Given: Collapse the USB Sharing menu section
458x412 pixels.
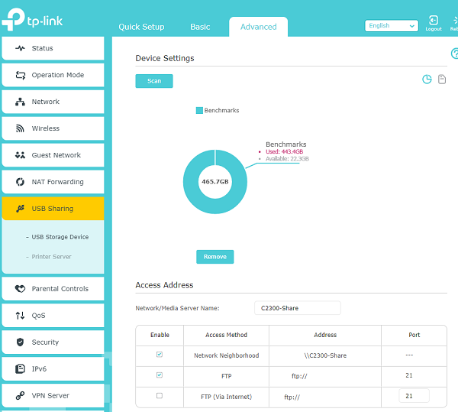Looking at the screenshot, I should 53,209.
